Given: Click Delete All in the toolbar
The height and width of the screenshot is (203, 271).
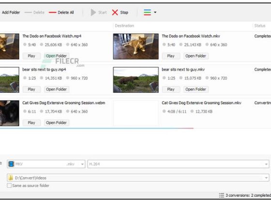Looking at the screenshot, I should point(61,13).
